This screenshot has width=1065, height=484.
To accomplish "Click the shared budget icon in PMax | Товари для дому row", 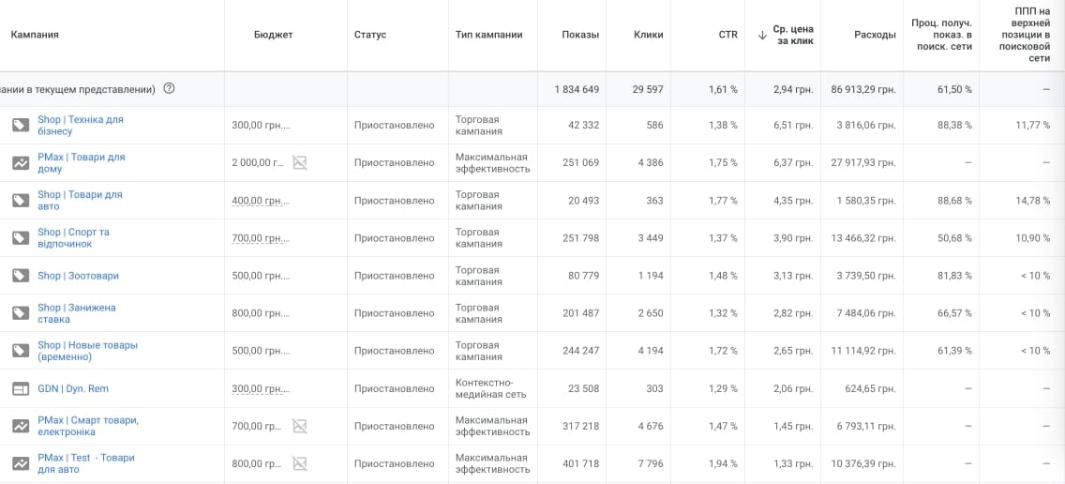I will tap(300, 163).
